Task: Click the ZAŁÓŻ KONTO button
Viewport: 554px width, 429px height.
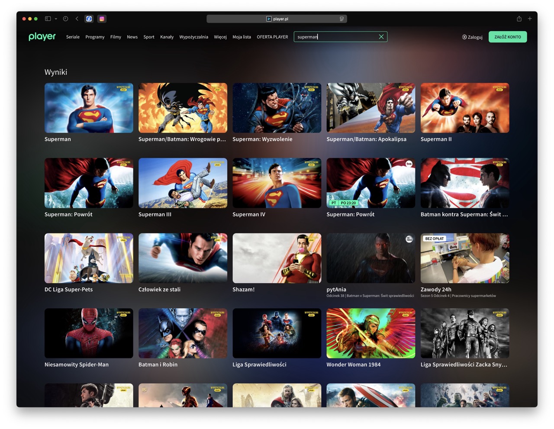Action: (x=508, y=37)
